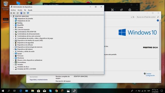165x93 pixels.
Task: Select the Monitores category icon
Action: coord(16,58)
